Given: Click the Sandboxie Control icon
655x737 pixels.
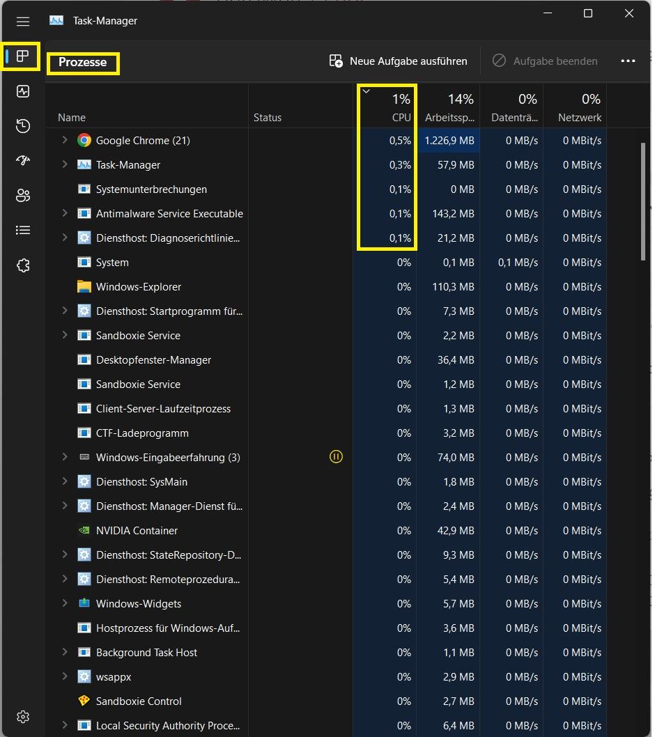Looking at the screenshot, I should pyautogui.click(x=84, y=701).
